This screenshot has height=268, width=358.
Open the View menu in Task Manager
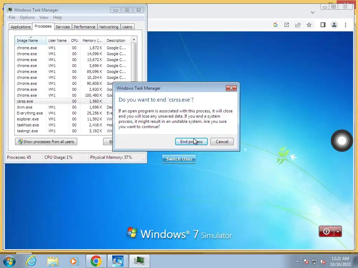[x=44, y=17]
